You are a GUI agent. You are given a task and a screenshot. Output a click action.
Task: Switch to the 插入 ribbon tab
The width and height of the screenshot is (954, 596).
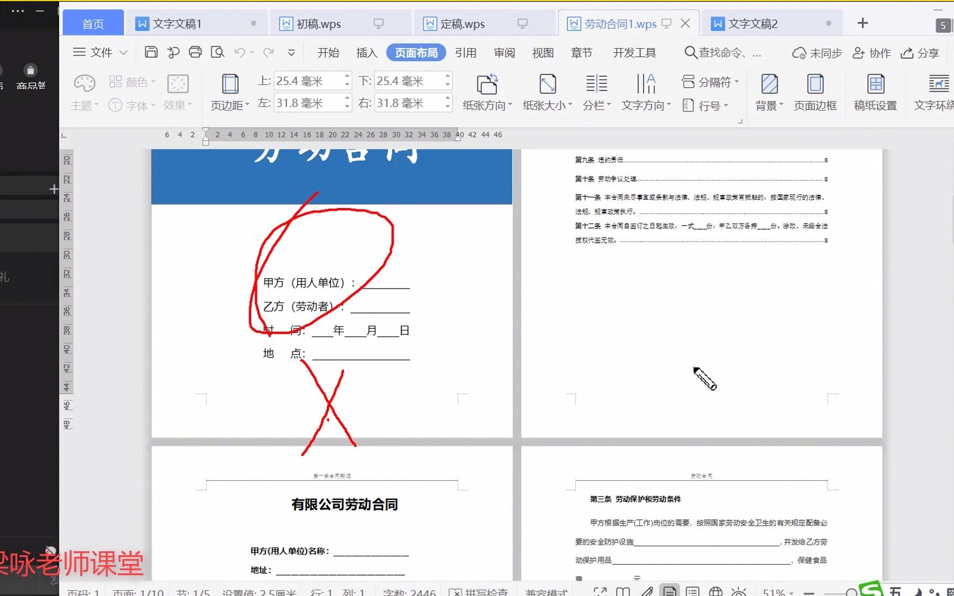(x=366, y=52)
